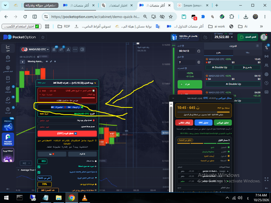This screenshot has height=203, width=271.
Task: Click the yellow countdown progress bar 10:45
Action: click(203, 112)
